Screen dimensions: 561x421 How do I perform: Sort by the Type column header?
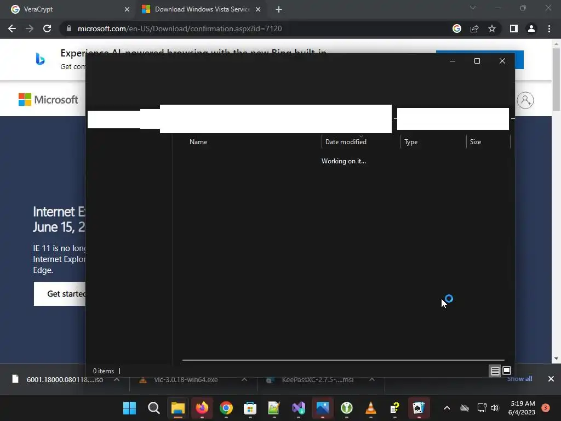pyautogui.click(x=411, y=142)
